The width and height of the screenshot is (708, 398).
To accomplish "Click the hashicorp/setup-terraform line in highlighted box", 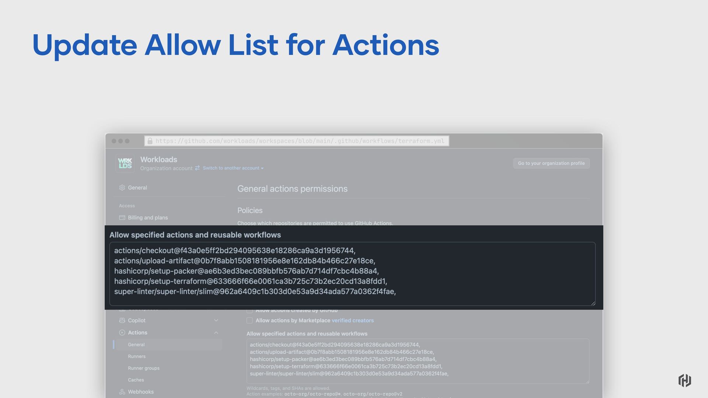I will [251, 282].
